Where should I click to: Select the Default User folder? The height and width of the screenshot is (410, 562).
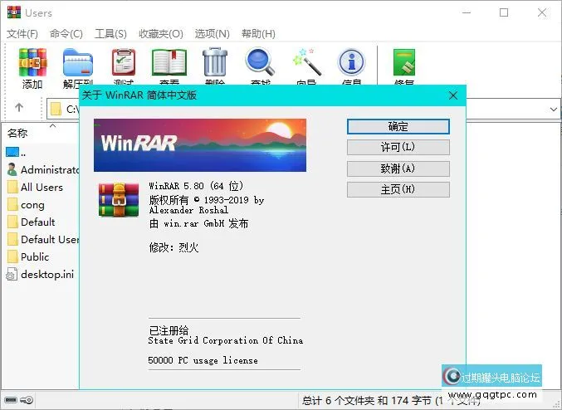click(42, 239)
